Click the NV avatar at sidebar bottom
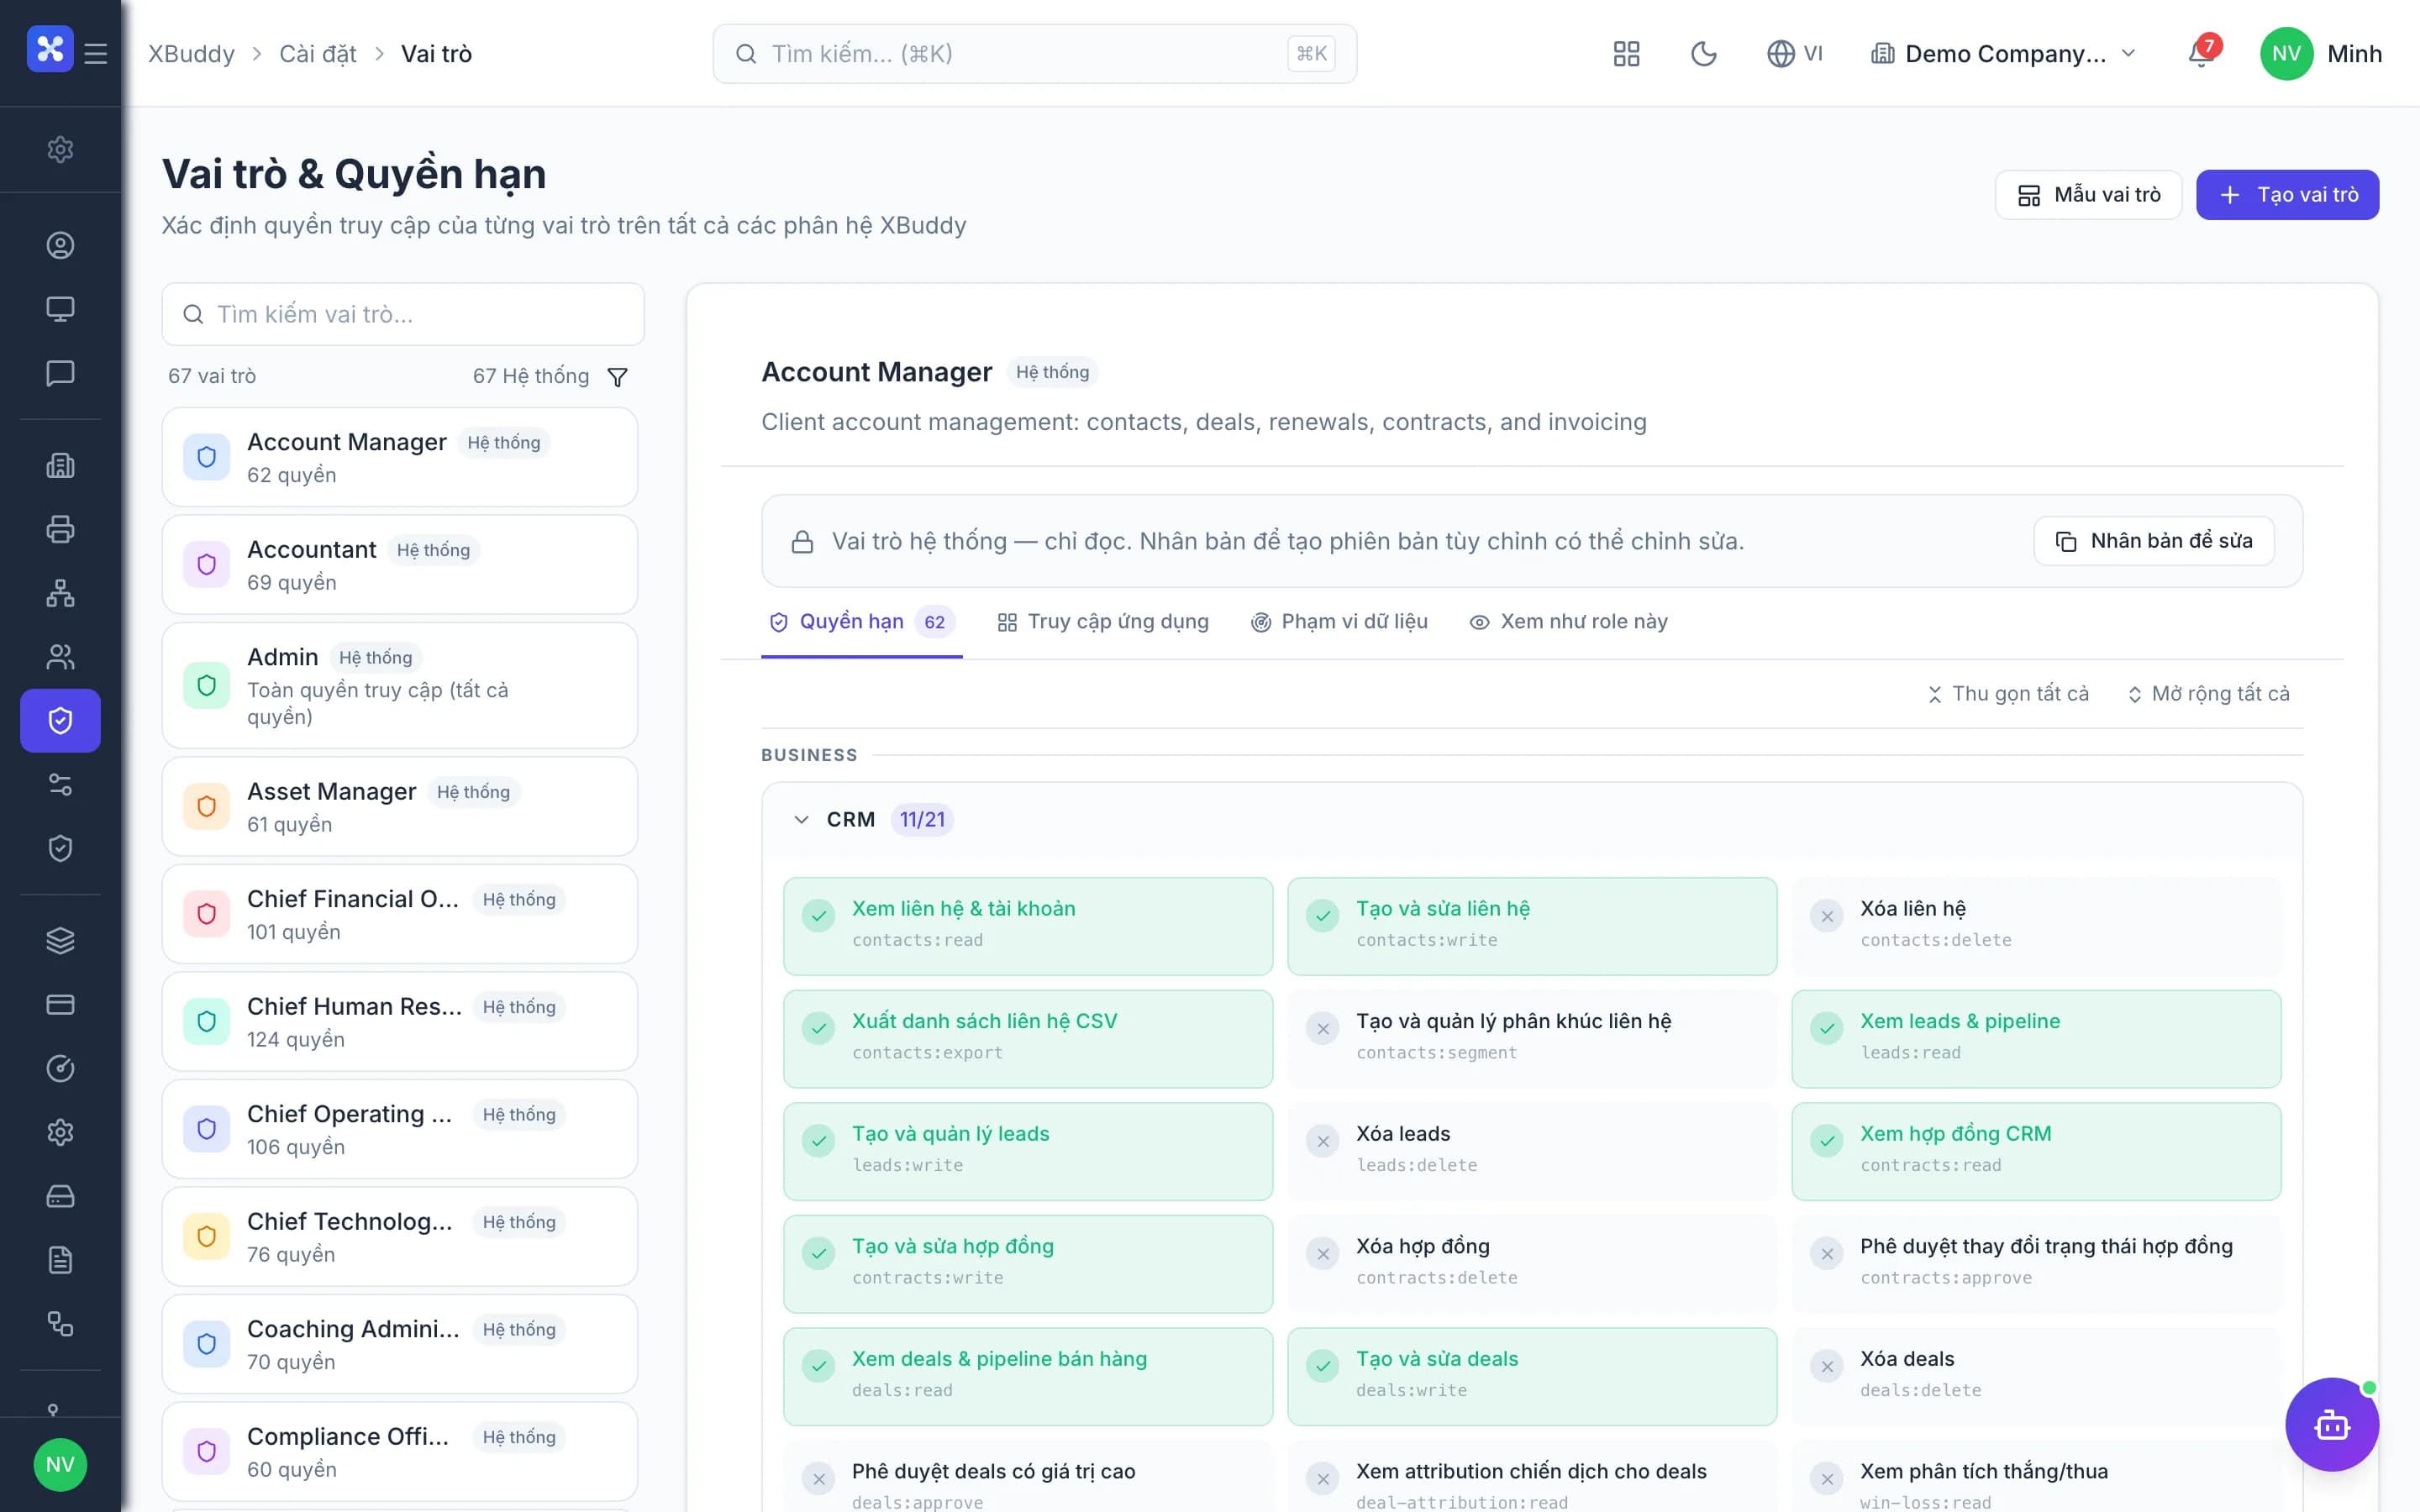2420x1512 pixels. [60, 1464]
